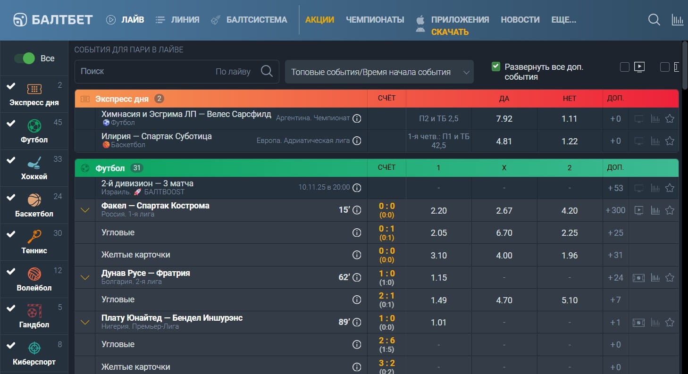Image resolution: width=688 pixels, height=374 pixels.
Task: Select odds 1.96 in Факел Желтые карточки
Action: point(570,255)
